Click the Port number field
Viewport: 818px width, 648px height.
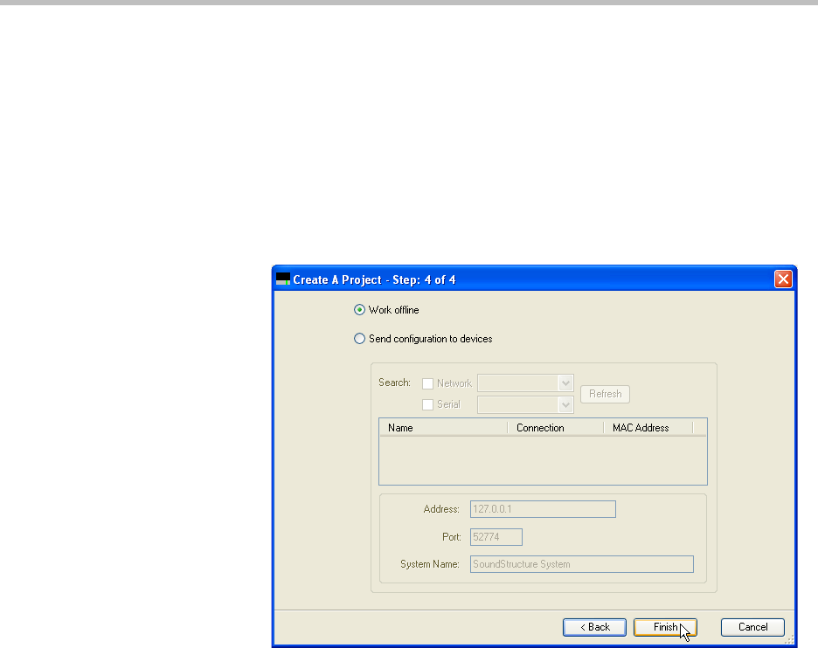(x=496, y=537)
